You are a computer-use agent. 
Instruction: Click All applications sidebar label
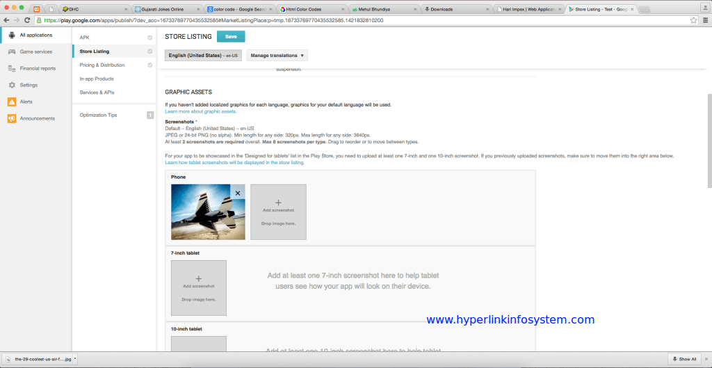[x=36, y=35]
